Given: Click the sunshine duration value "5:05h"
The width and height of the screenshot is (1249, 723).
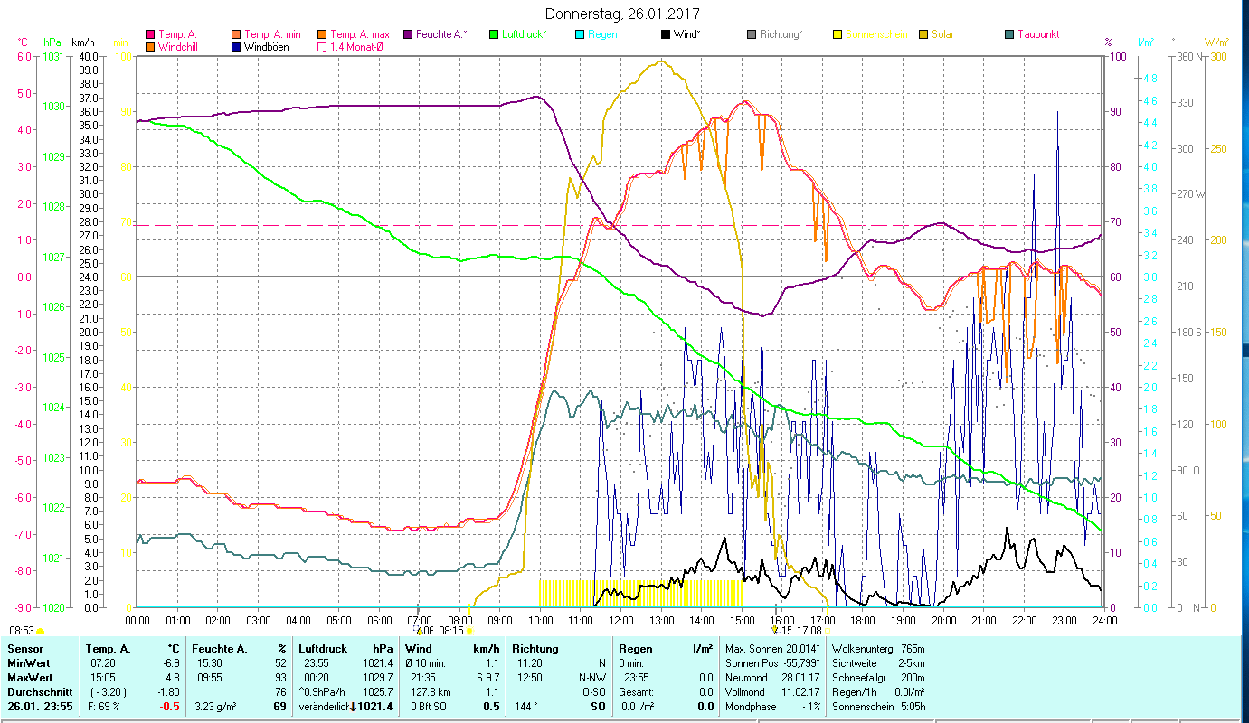Looking at the screenshot, I should [913, 706].
